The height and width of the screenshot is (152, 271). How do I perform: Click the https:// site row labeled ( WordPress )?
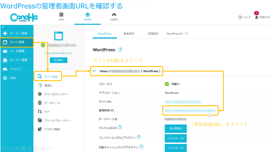click(x=127, y=71)
